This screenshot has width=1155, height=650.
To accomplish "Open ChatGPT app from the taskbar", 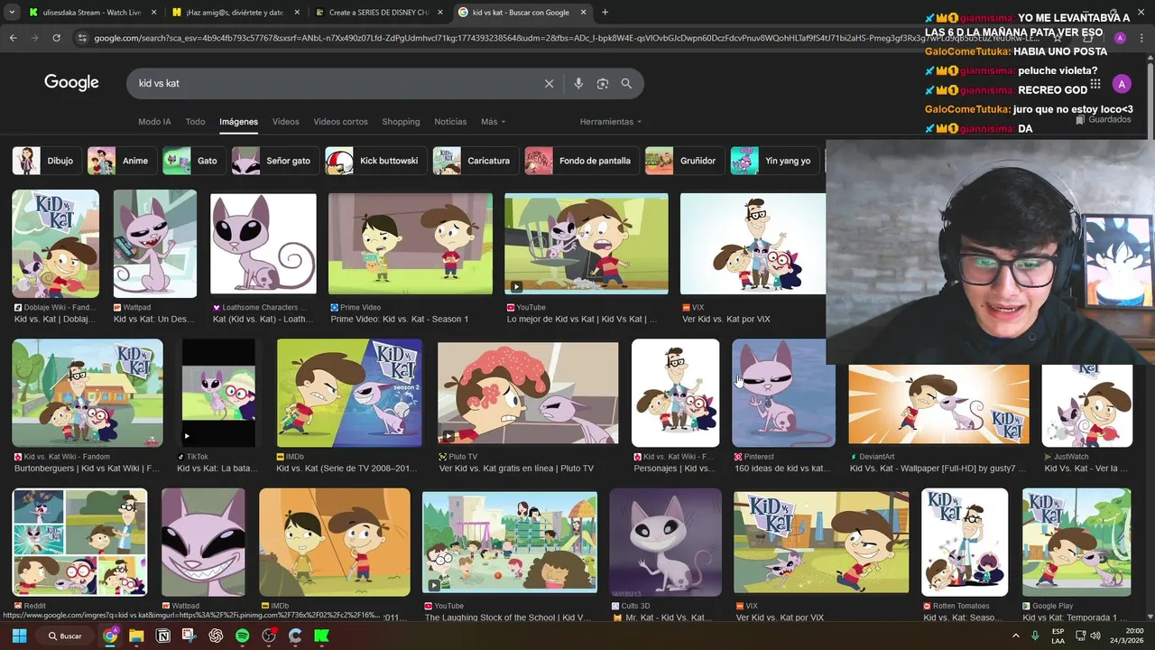I will (216, 636).
